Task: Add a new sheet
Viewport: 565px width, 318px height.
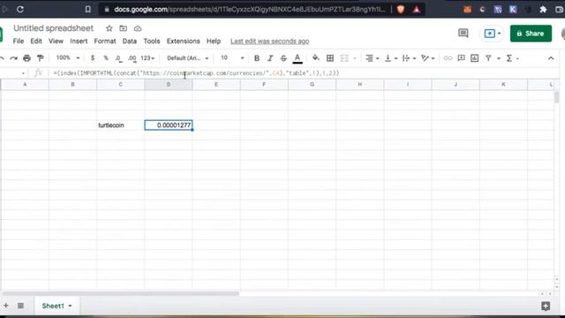Action: tap(6, 306)
